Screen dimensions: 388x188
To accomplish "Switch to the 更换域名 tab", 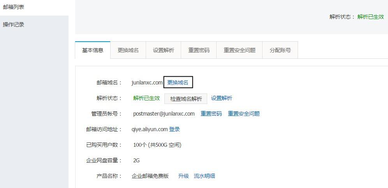I will click(x=128, y=50).
